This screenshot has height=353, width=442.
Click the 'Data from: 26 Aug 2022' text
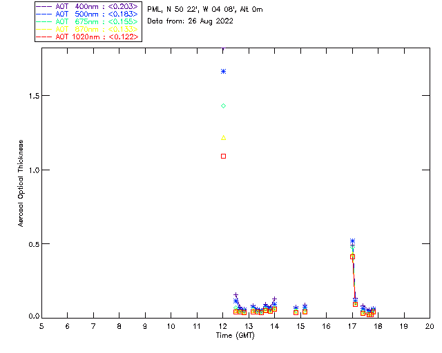[190, 21]
